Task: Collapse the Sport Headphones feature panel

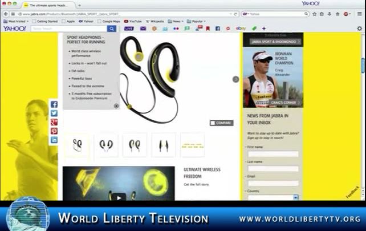Action: click(x=116, y=106)
